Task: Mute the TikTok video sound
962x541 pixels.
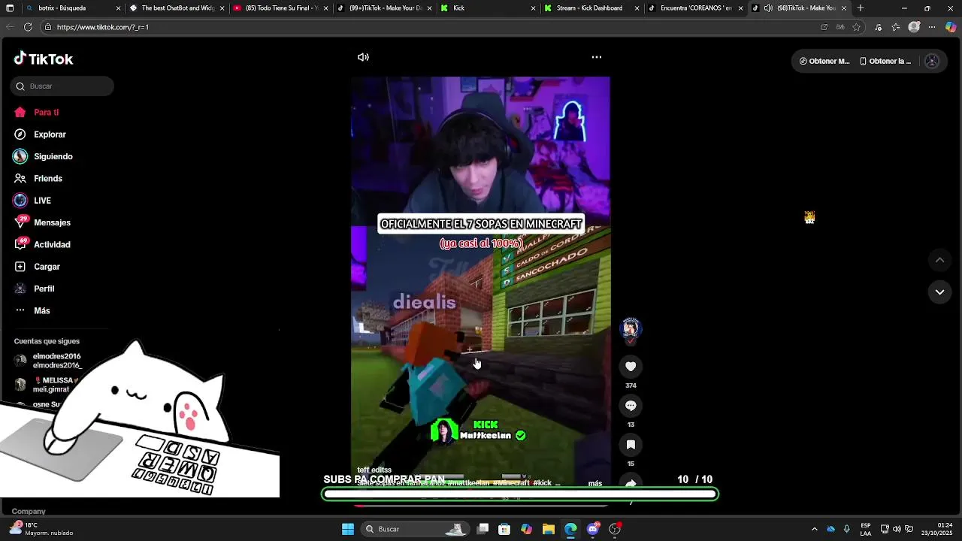Action: point(363,57)
